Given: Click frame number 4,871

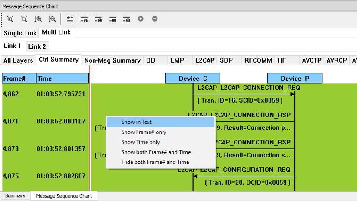Looking at the screenshot, I should pyautogui.click(x=10, y=121).
